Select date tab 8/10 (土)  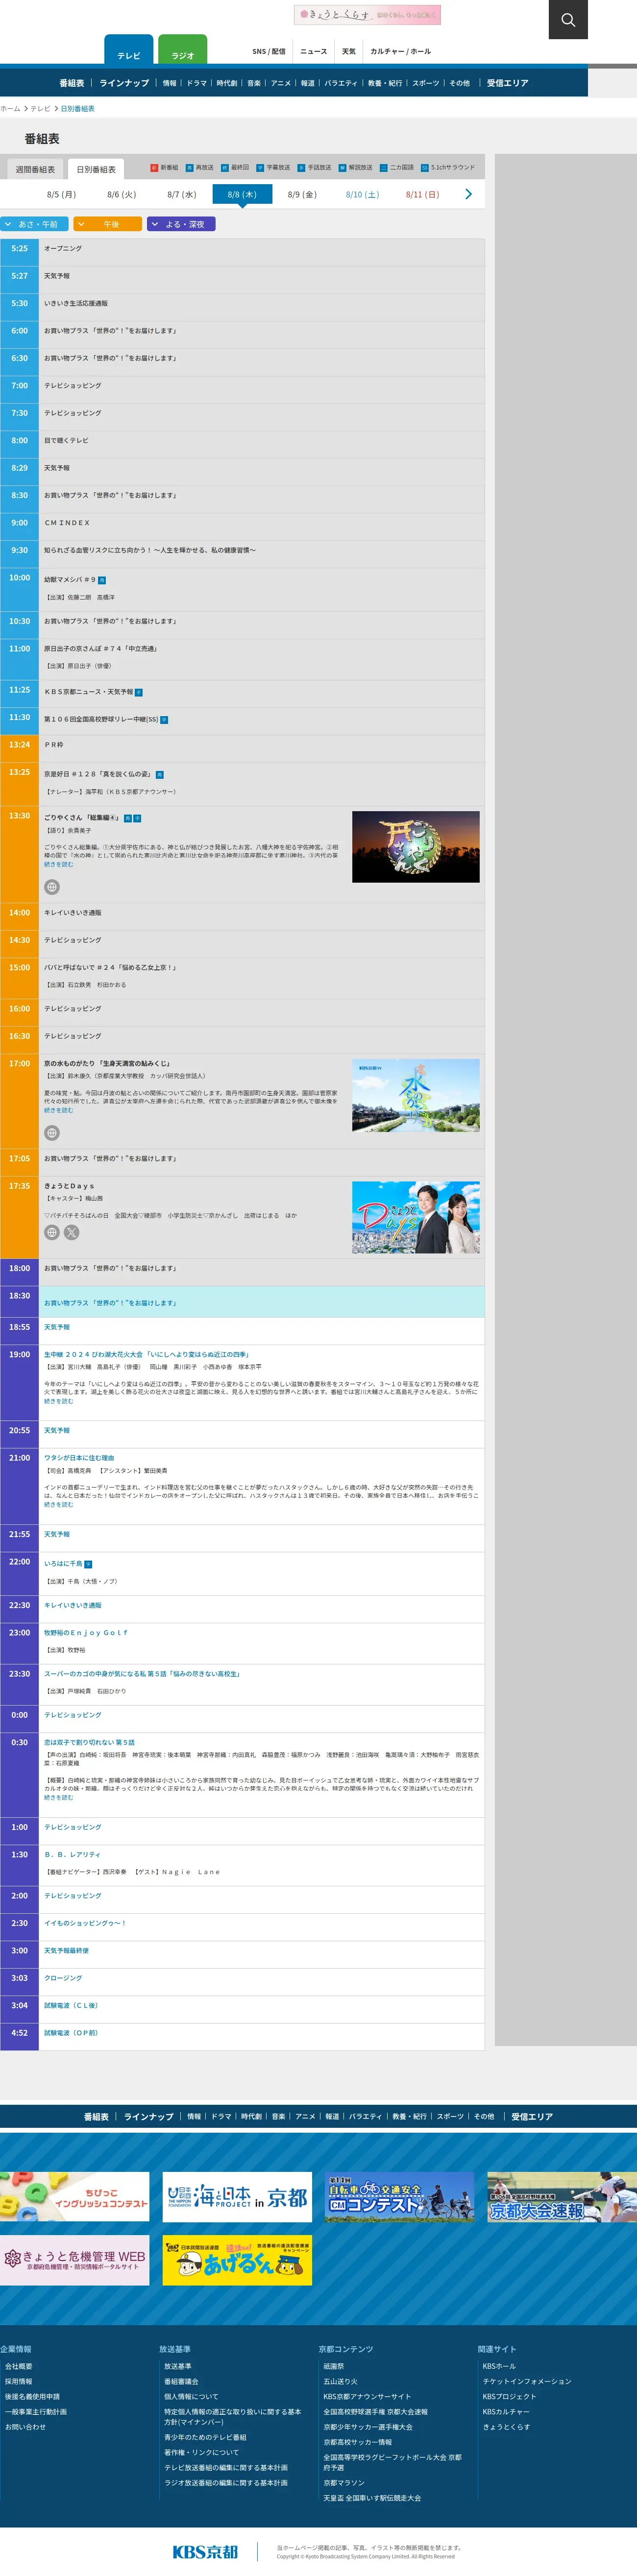click(x=362, y=194)
